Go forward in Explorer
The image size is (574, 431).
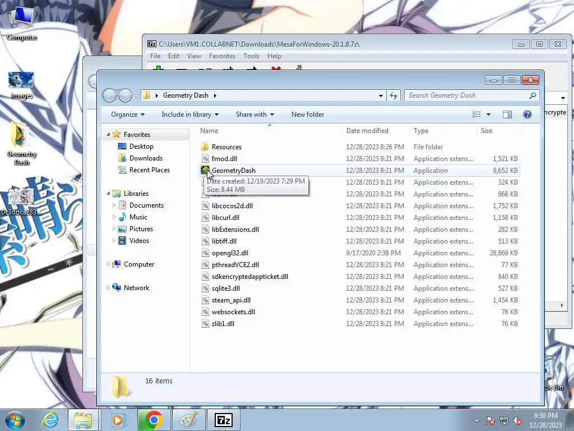pos(125,95)
